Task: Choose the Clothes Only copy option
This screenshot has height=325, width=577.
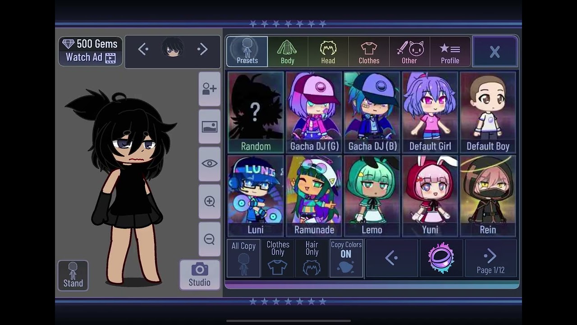Action: (278, 258)
